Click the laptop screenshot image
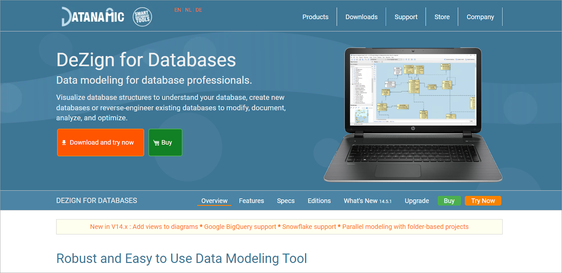 413,115
